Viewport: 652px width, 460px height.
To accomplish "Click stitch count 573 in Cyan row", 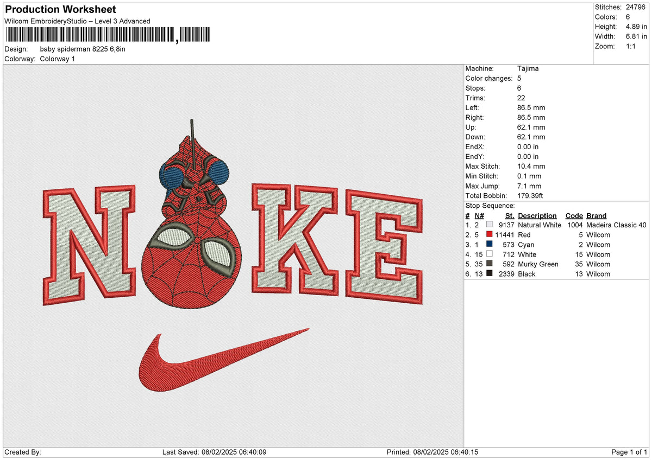I will pyautogui.click(x=508, y=245).
